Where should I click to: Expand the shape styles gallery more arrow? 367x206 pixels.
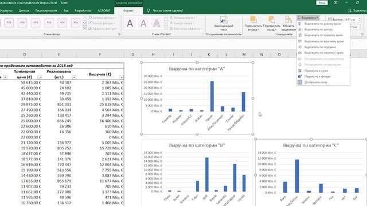[x=85, y=28]
